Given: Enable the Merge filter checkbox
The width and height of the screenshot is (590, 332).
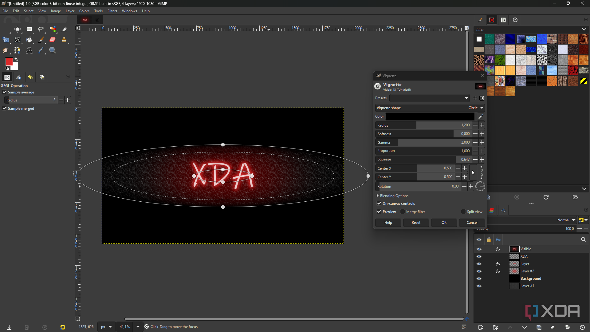Looking at the screenshot, I should (x=403, y=212).
